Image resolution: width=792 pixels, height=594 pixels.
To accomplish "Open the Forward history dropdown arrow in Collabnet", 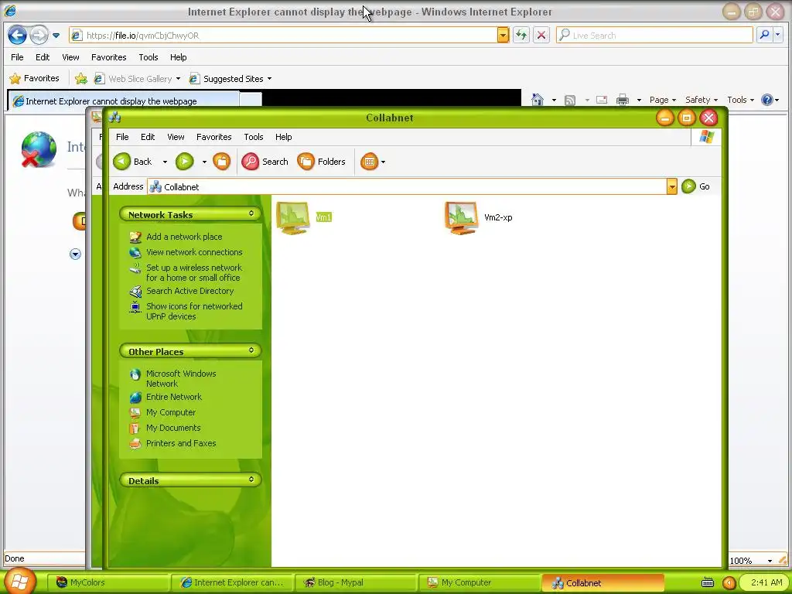I will (x=204, y=162).
